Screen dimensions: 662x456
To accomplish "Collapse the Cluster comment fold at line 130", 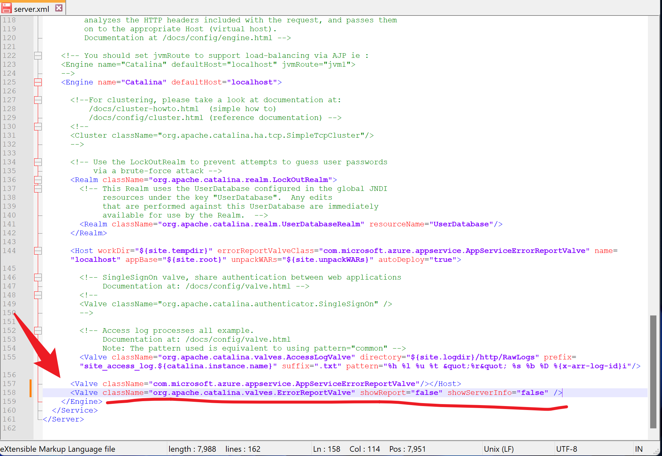I will tap(38, 126).
